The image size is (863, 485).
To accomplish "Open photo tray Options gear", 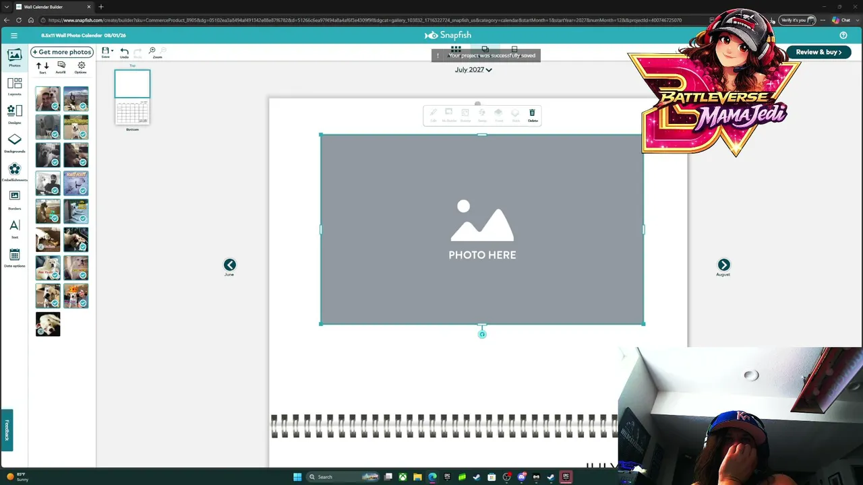I will point(81,67).
